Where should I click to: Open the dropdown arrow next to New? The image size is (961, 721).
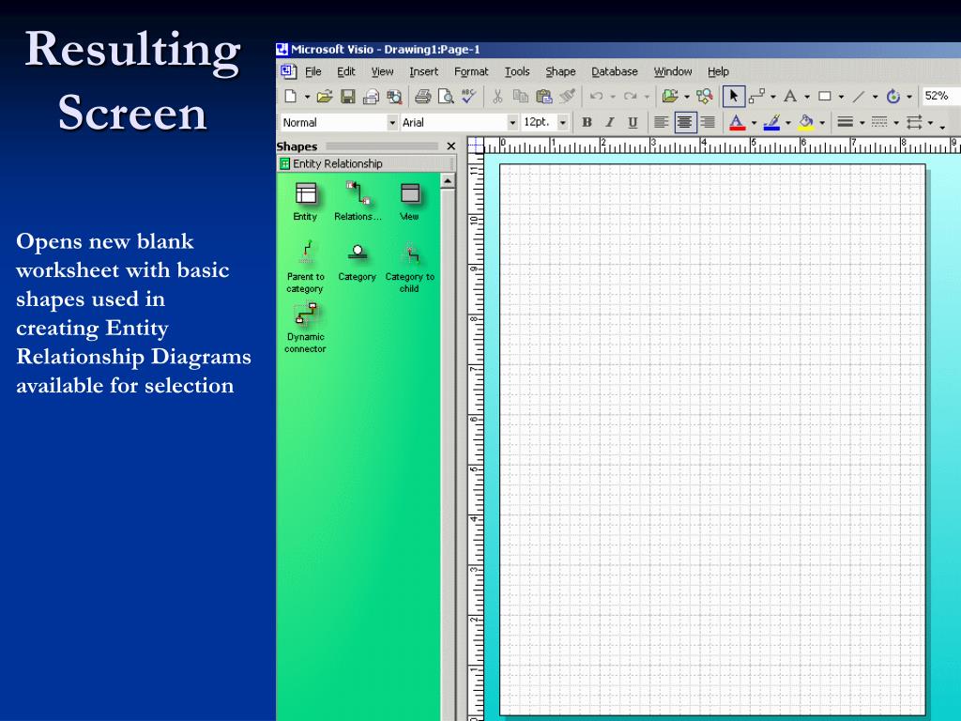tap(307, 97)
